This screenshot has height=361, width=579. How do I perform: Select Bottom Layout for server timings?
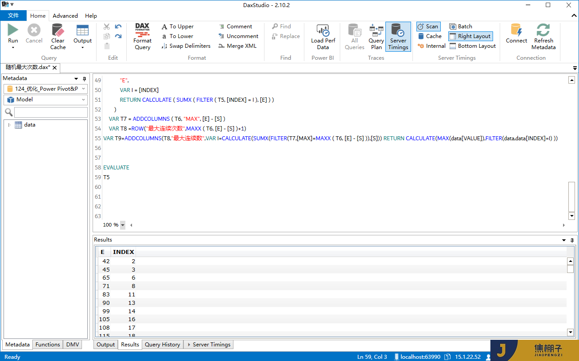tap(473, 46)
